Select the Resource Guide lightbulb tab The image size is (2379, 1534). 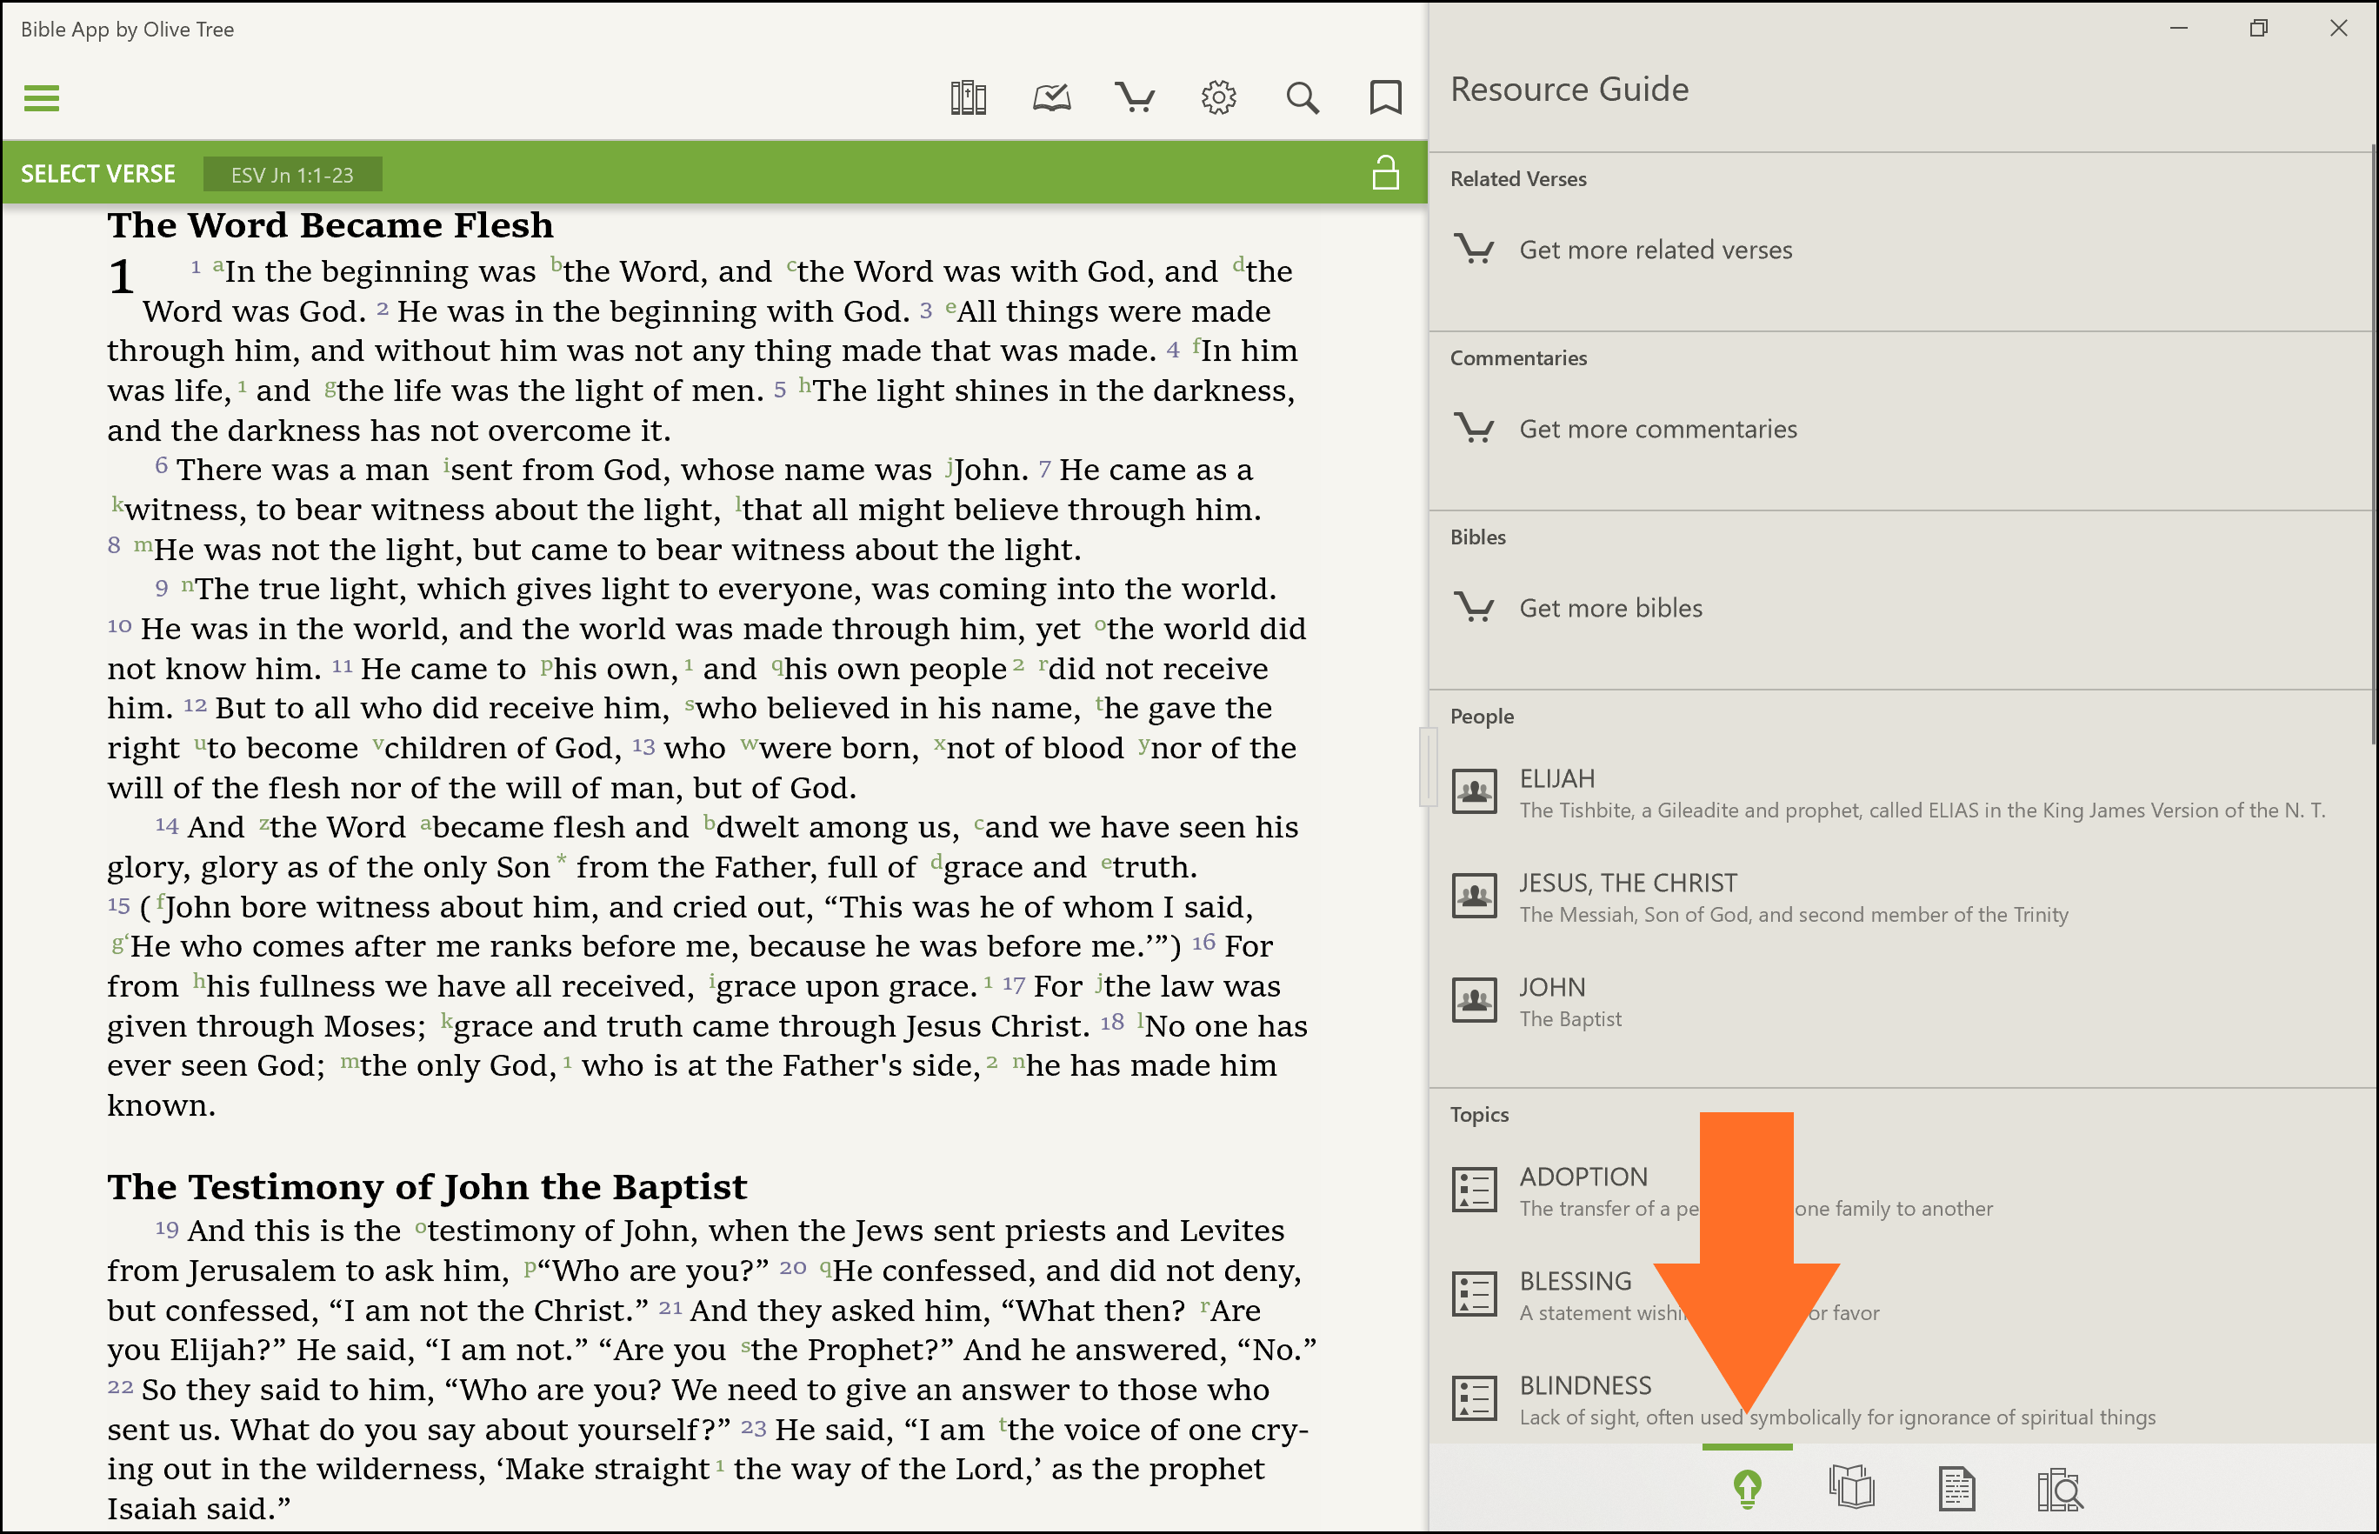(x=1748, y=1489)
